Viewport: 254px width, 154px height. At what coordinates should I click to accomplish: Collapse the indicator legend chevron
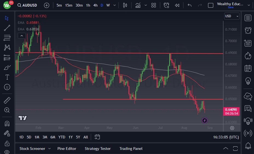(x=22, y=36)
